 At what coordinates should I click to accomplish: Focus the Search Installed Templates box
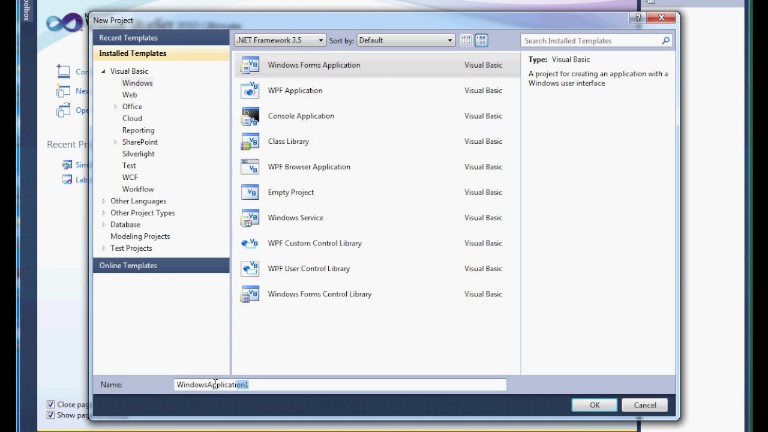tap(591, 41)
